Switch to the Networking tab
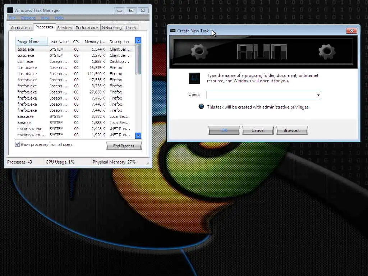 click(112, 28)
